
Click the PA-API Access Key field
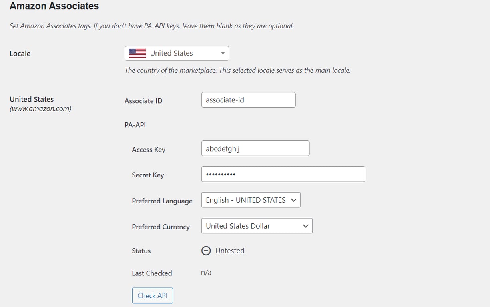255,148
